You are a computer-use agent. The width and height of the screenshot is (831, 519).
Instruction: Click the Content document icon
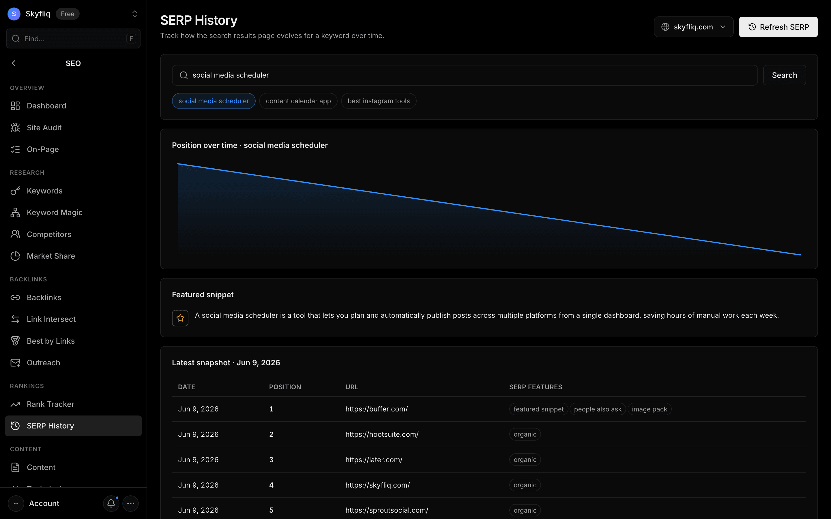pos(15,467)
